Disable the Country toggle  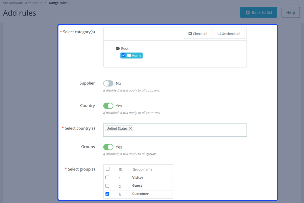pyautogui.click(x=108, y=106)
